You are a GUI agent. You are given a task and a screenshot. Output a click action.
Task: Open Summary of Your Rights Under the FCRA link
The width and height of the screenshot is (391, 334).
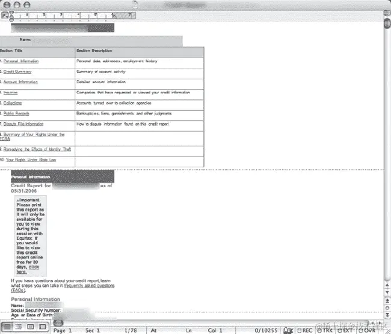tap(32, 137)
